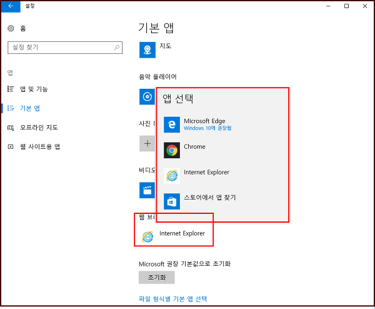
Task: Click the 초기화 reset button
Action: (157, 277)
